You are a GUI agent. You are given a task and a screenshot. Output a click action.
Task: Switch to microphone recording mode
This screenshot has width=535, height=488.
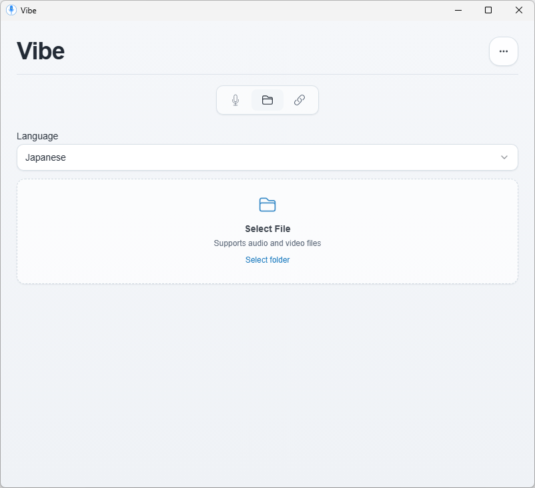(x=235, y=100)
